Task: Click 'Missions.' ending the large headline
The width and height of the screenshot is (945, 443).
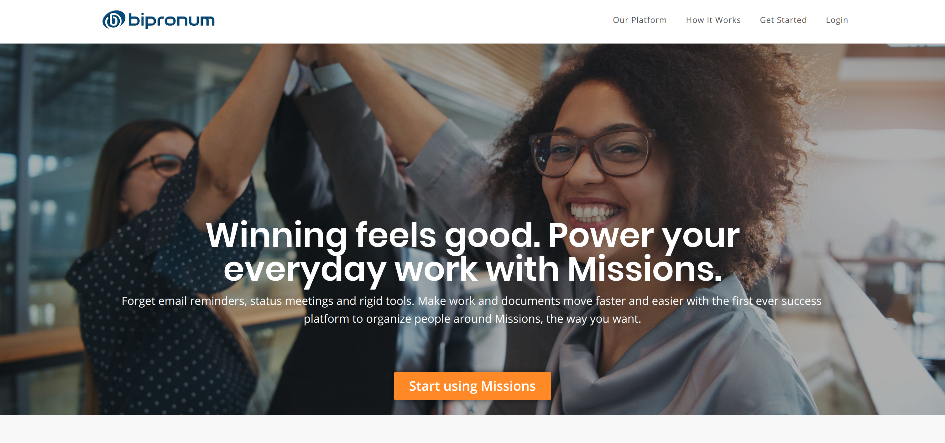Action: click(x=644, y=269)
